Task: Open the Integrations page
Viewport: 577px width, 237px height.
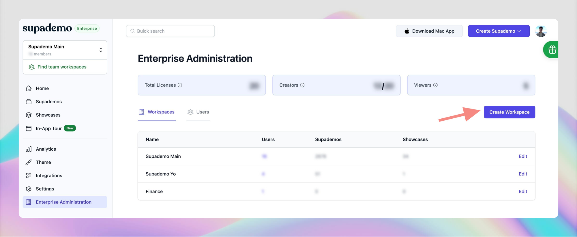Action: tap(49, 176)
